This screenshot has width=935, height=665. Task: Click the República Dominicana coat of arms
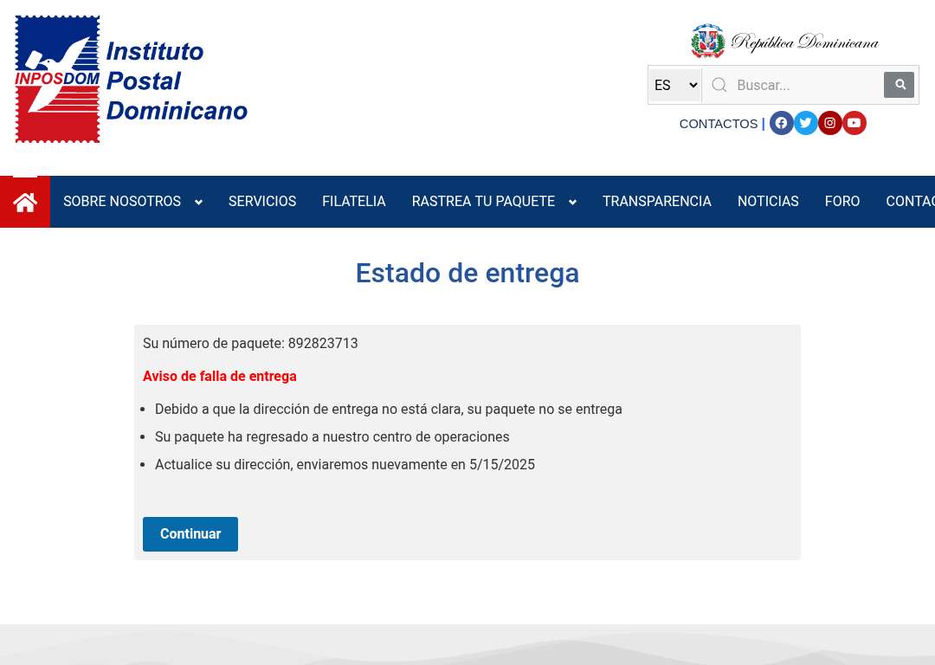[708, 42]
